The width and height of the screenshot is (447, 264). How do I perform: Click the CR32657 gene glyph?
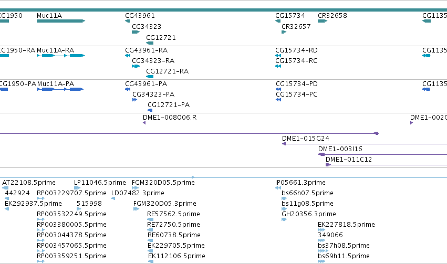pyautogui.click(x=284, y=32)
